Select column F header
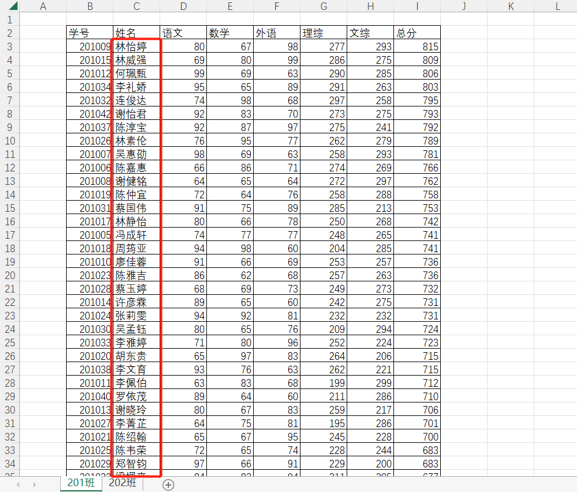 [277, 6]
